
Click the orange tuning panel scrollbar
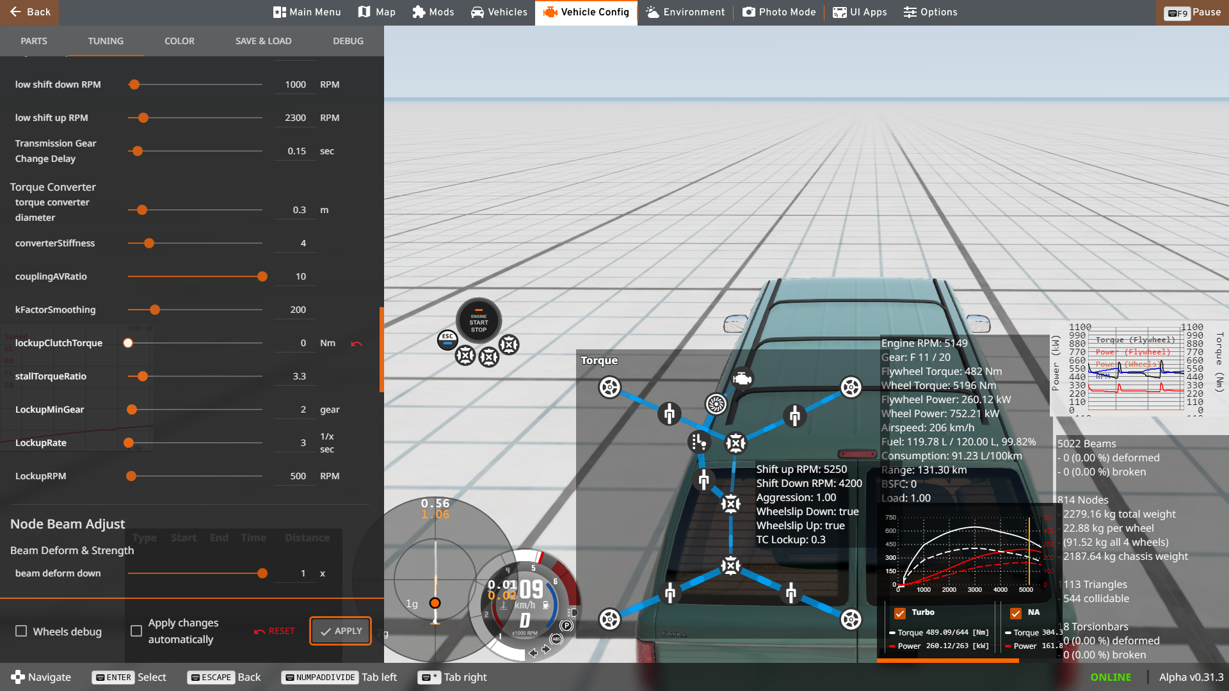pyautogui.click(x=382, y=349)
